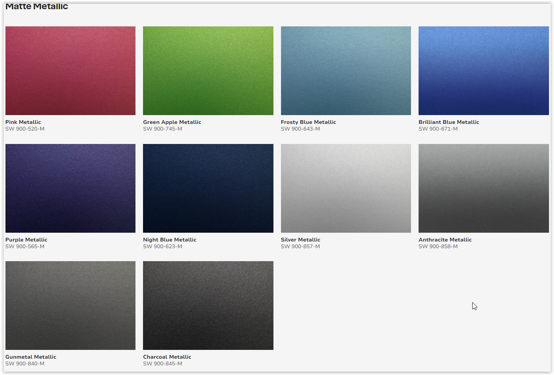Click the Purple Metallic name label
The image size is (554, 375).
coord(26,240)
